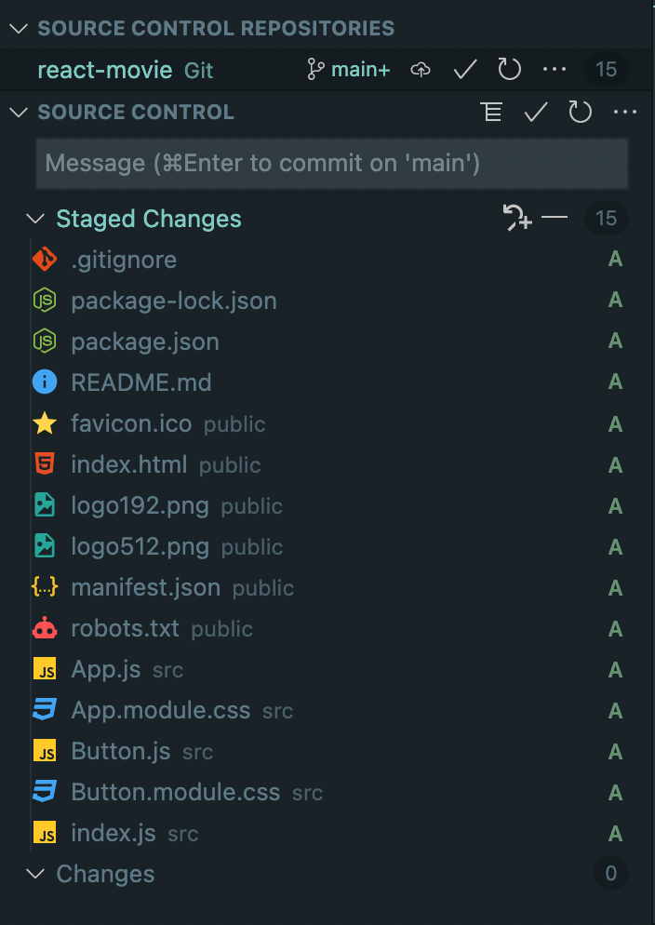Image resolution: width=655 pixels, height=925 pixels.
Task: Collapse the Source Control Repositories section
Action: click(19, 28)
